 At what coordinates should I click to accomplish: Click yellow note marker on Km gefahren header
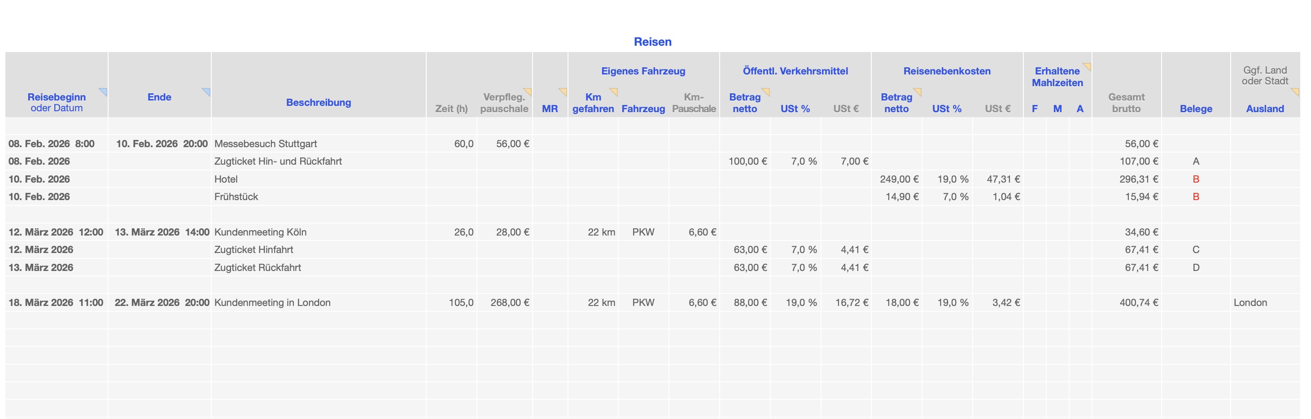(614, 91)
